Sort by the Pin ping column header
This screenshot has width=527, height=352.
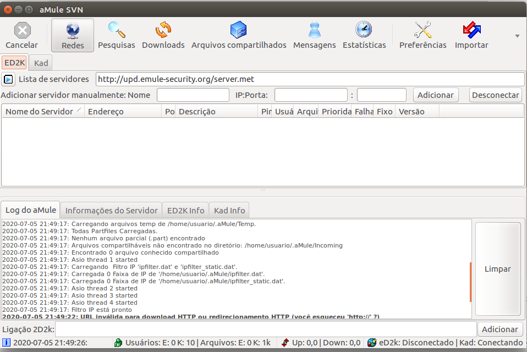(x=265, y=111)
